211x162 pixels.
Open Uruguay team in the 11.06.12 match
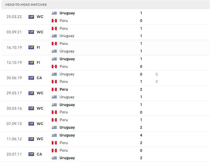tap(67, 135)
